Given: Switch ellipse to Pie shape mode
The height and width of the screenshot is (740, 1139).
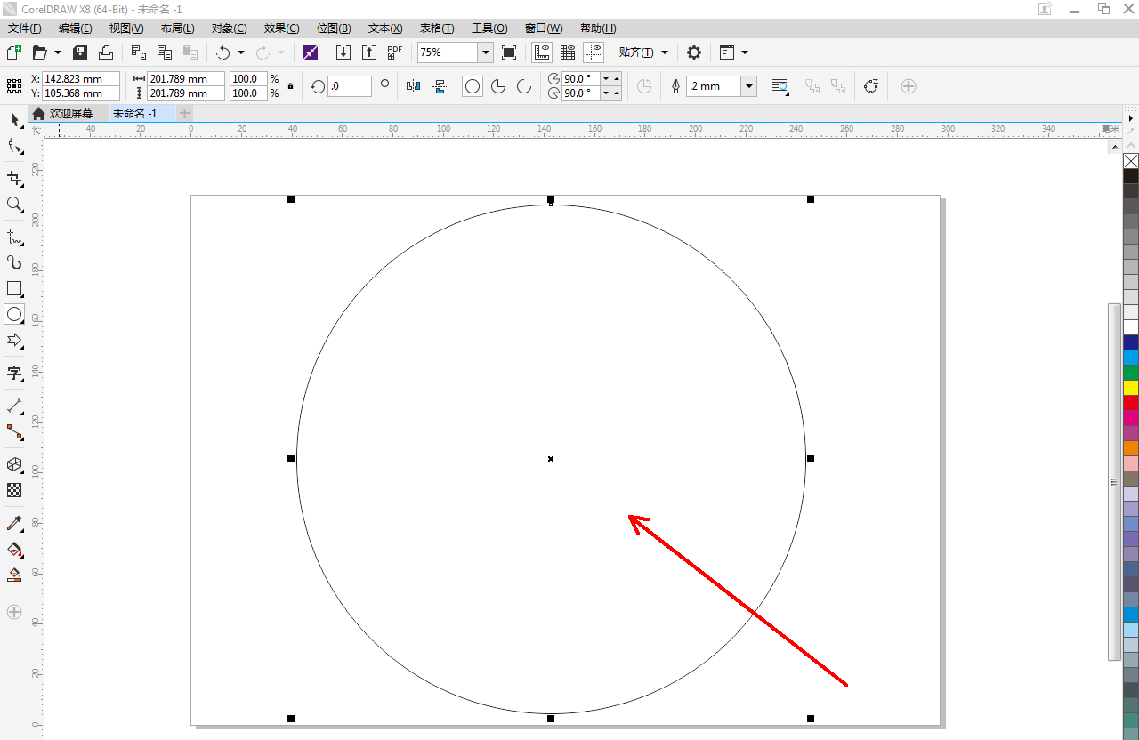Looking at the screenshot, I should [x=498, y=86].
